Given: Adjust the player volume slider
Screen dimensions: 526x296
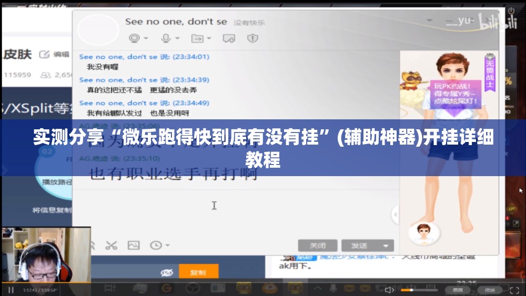Looking at the screenshot, I should coord(419,290).
